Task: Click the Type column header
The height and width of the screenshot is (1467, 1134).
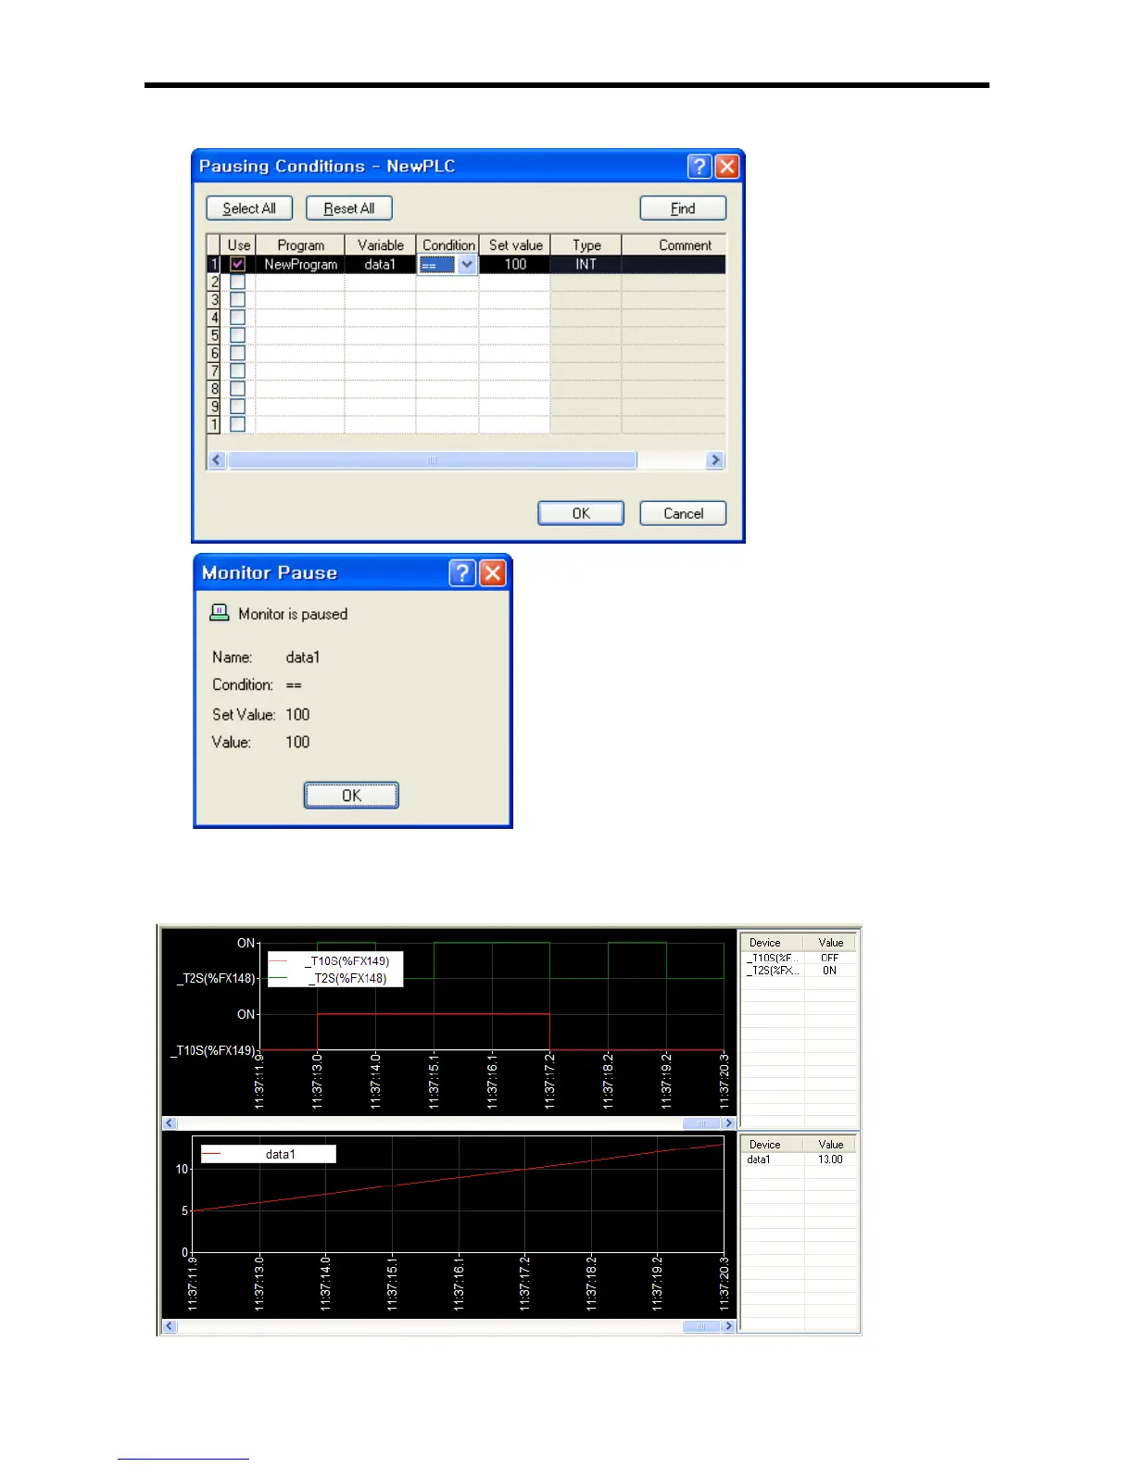Action: 586,244
